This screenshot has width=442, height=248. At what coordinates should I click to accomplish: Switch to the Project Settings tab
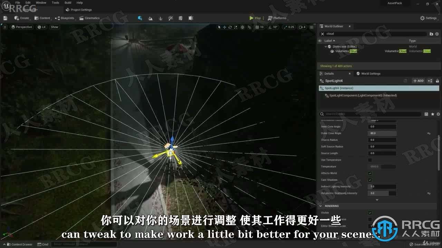click(79, 10)
